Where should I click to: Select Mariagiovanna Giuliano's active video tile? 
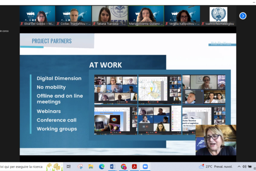pyautogui.click(x=146, y=16)
